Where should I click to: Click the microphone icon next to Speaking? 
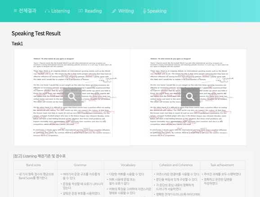144,11
